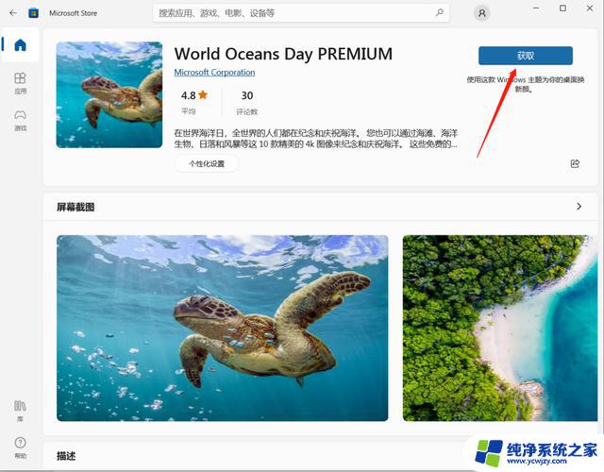This screenshot has width=604, height=472.
Task: Maximize the Microsoft Store window
Action: click(562, 8)
